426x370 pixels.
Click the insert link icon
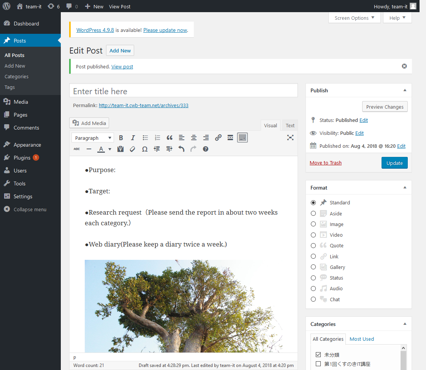point(218,138)
